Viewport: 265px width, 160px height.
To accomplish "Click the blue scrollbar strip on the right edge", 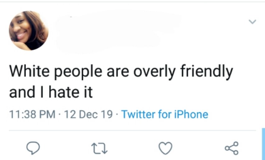I will (263, 144).
